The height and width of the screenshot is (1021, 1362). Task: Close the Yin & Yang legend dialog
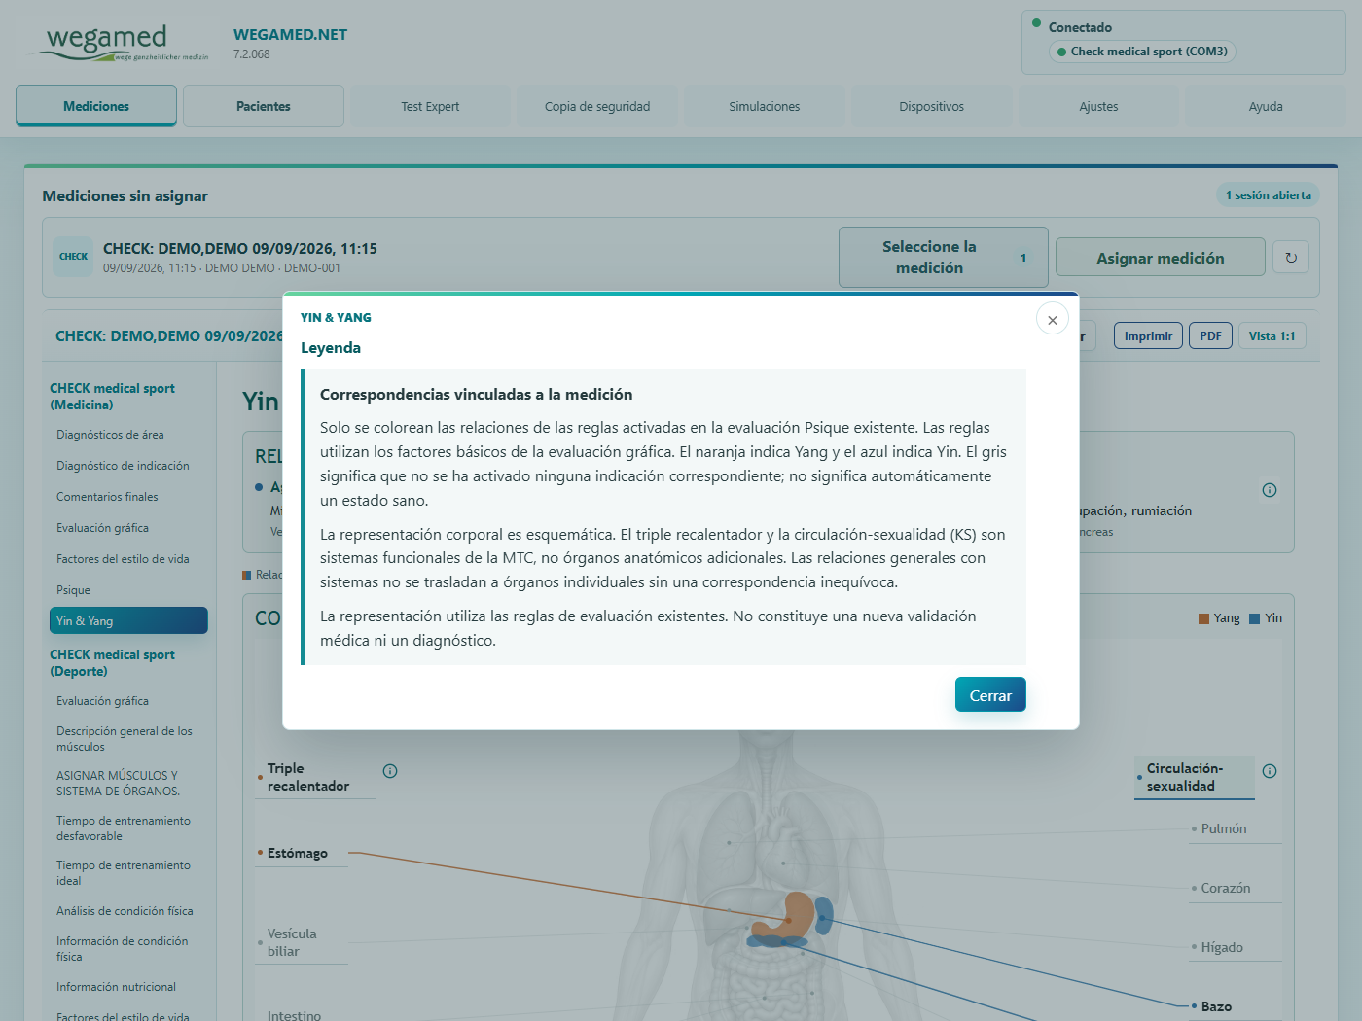(x=1053, y=319)
